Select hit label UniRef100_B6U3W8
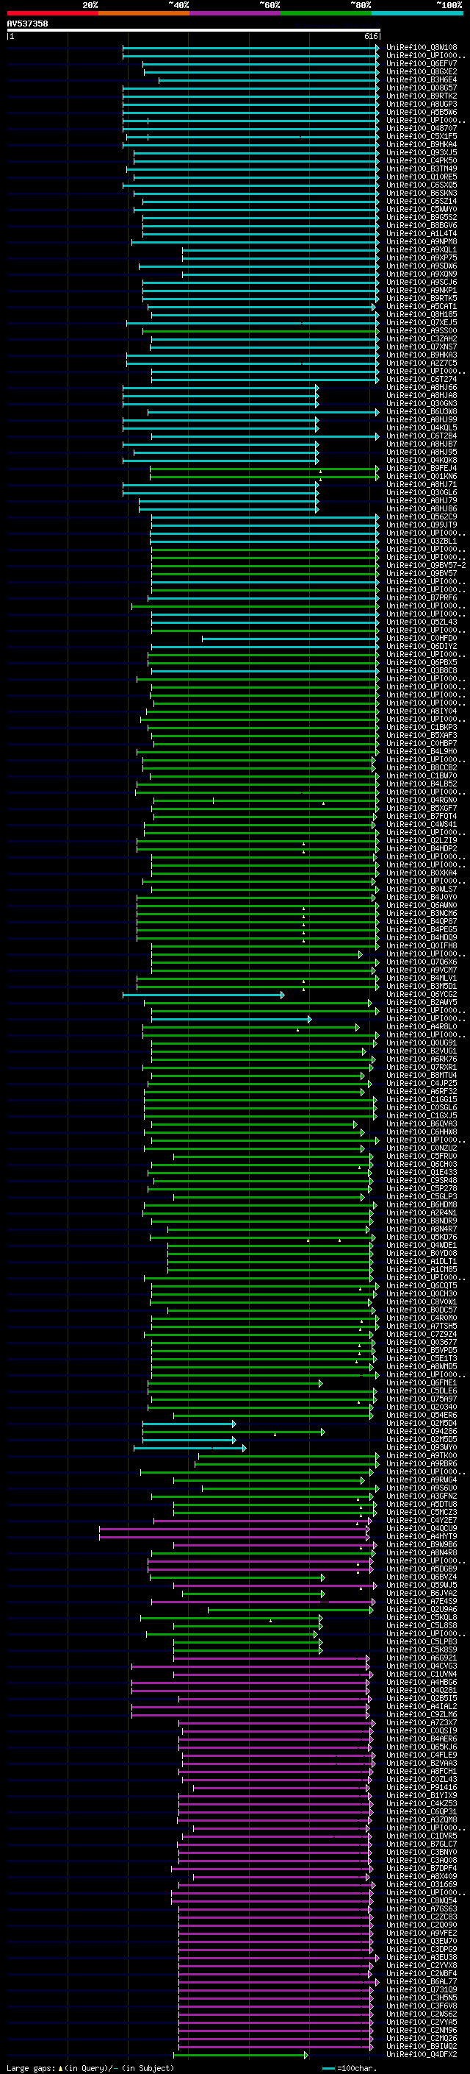 (421, 411)
